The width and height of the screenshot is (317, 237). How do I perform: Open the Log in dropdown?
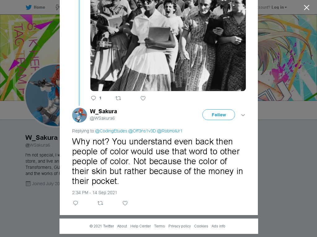279,7
